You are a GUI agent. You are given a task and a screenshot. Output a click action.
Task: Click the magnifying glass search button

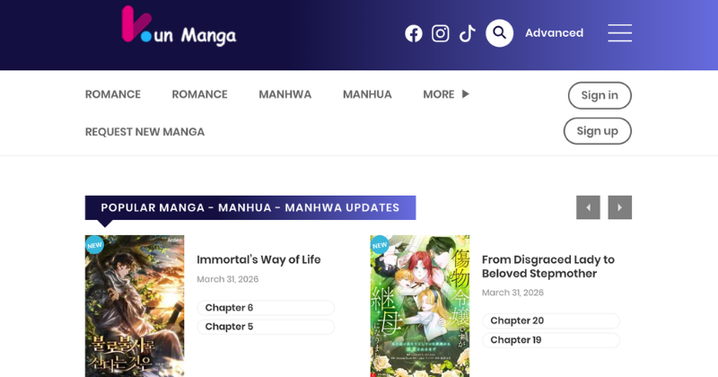pyautogui.click(x=499, y=33)
